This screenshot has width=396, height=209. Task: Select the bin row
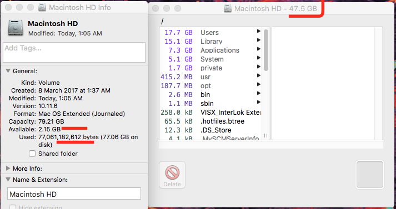point(211,95)
